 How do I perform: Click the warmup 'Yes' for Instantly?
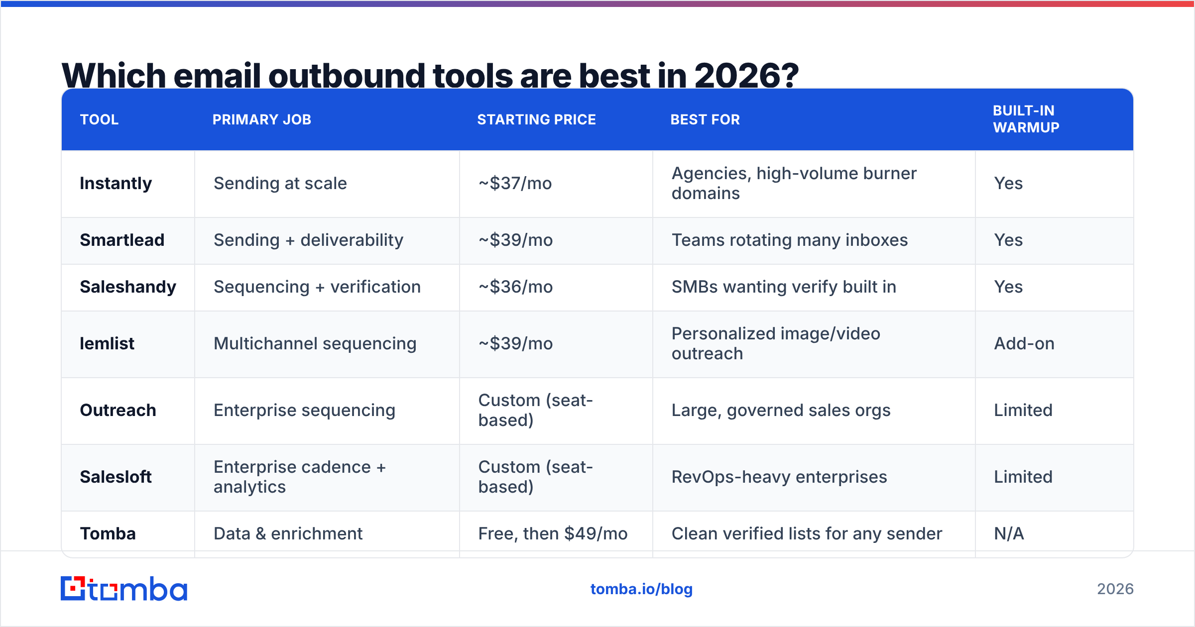pyautogui.click(x=1008, y=183)
